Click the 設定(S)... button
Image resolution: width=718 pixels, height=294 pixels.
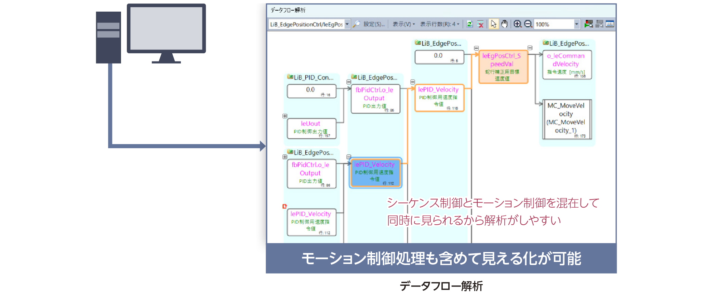374,24
